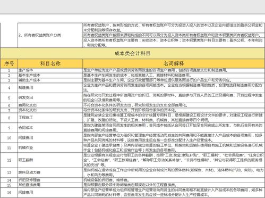Click sequence number 16 cell
This screenshot has width=265, height=198.
9,192
